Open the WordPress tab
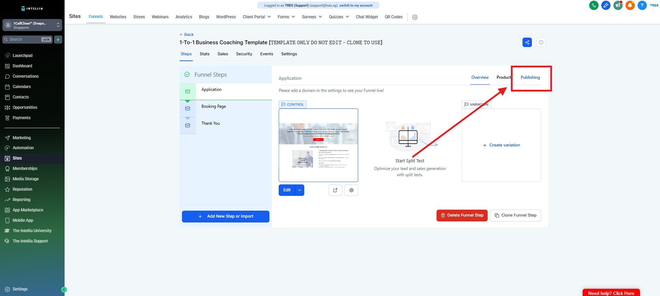The height and width of the screenshot is (296, 660). click(226, 17)
